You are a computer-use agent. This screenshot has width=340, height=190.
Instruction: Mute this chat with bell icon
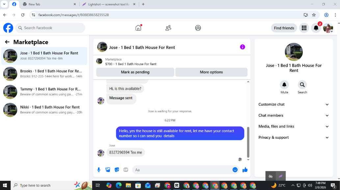point(284,85)
